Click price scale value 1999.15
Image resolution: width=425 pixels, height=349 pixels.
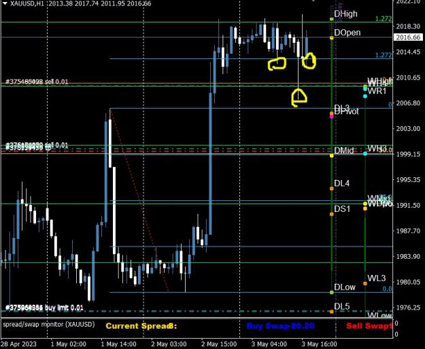point(408,154)
